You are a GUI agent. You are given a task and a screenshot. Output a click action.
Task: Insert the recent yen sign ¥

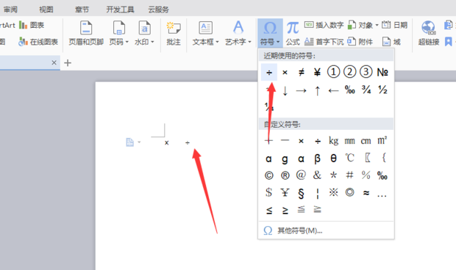click(317, 72)
